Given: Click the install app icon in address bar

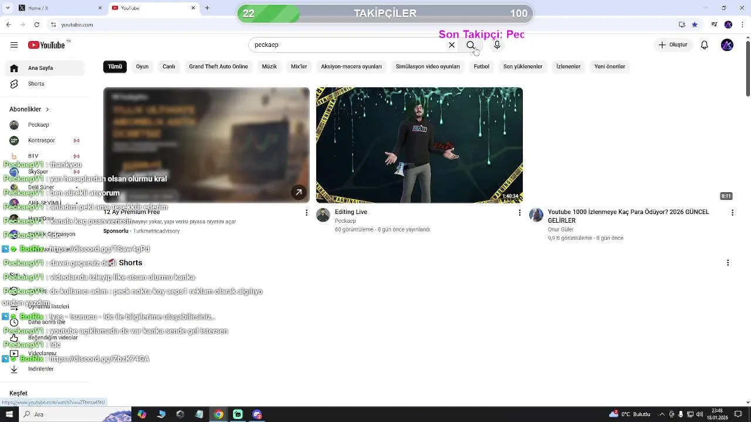Looking at the screenshot, I should pos(682,25).
